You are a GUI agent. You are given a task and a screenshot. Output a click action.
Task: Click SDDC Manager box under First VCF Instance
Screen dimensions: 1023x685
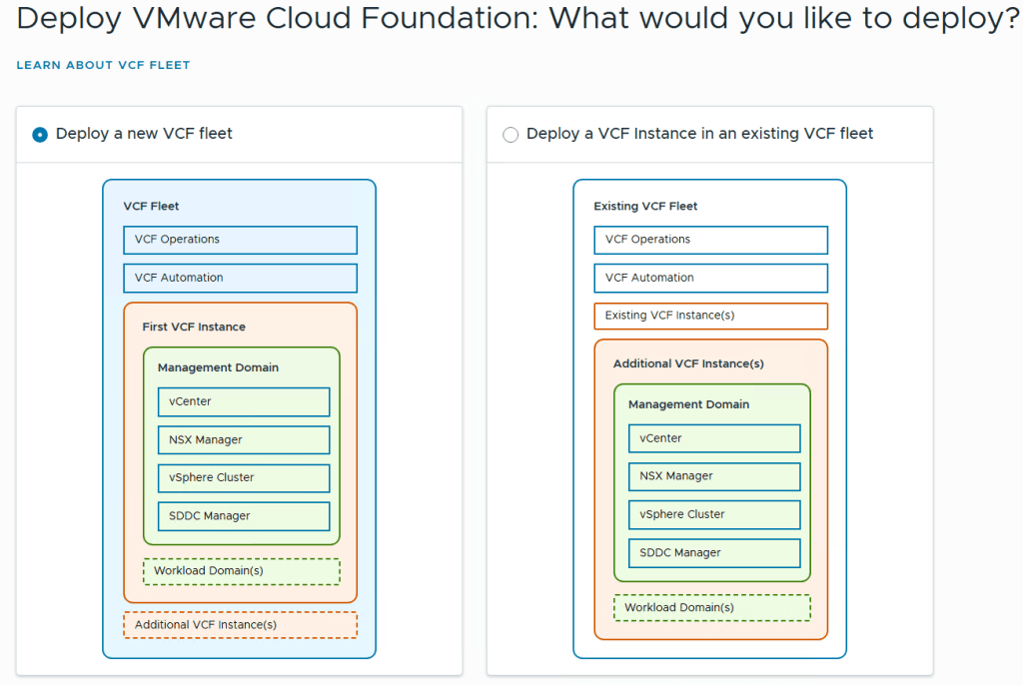[x=243, y=516]
